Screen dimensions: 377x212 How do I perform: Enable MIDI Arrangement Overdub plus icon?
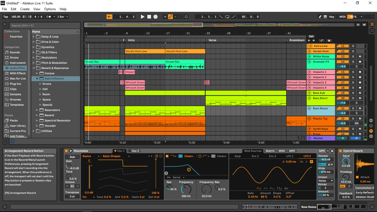[x=165, y=17]
